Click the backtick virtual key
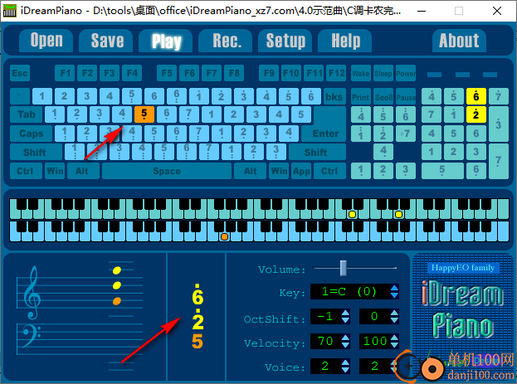517x384 pixels. coord(20,96)
